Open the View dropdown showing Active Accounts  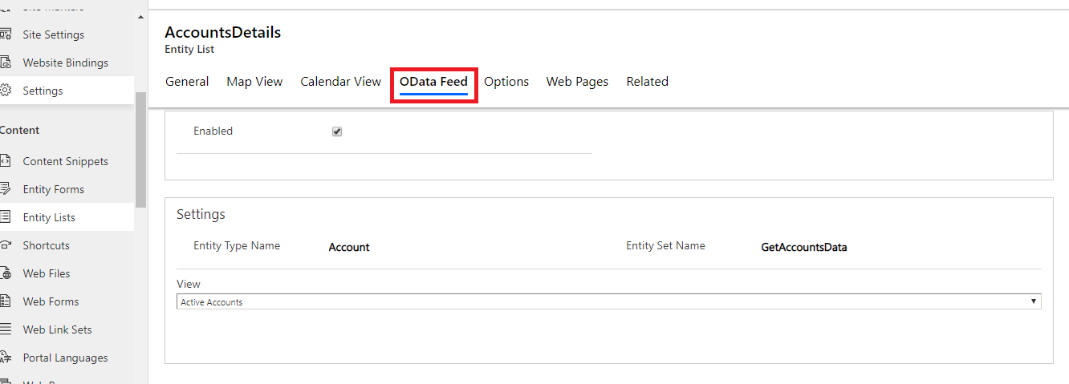click(x=608, y=302)
